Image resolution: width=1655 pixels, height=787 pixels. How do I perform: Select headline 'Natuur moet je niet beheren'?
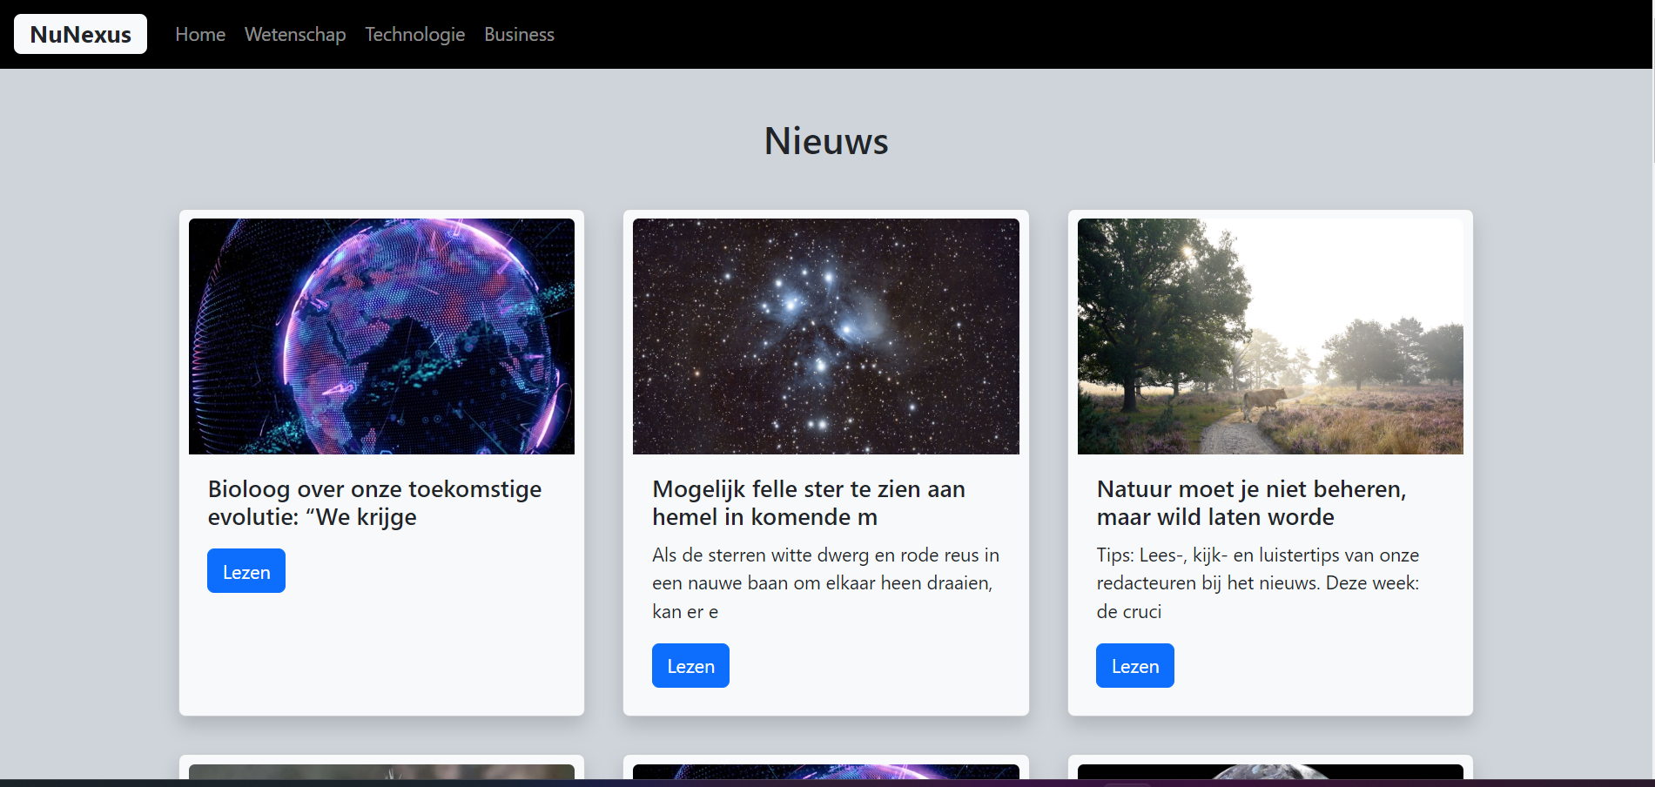(x=1251, y=503)
